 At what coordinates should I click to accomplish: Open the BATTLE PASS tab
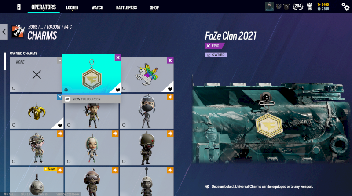click(x=126, y=7)
